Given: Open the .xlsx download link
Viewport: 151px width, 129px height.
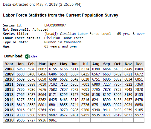Looking at the screenshot, I should [x=34, y=57].
